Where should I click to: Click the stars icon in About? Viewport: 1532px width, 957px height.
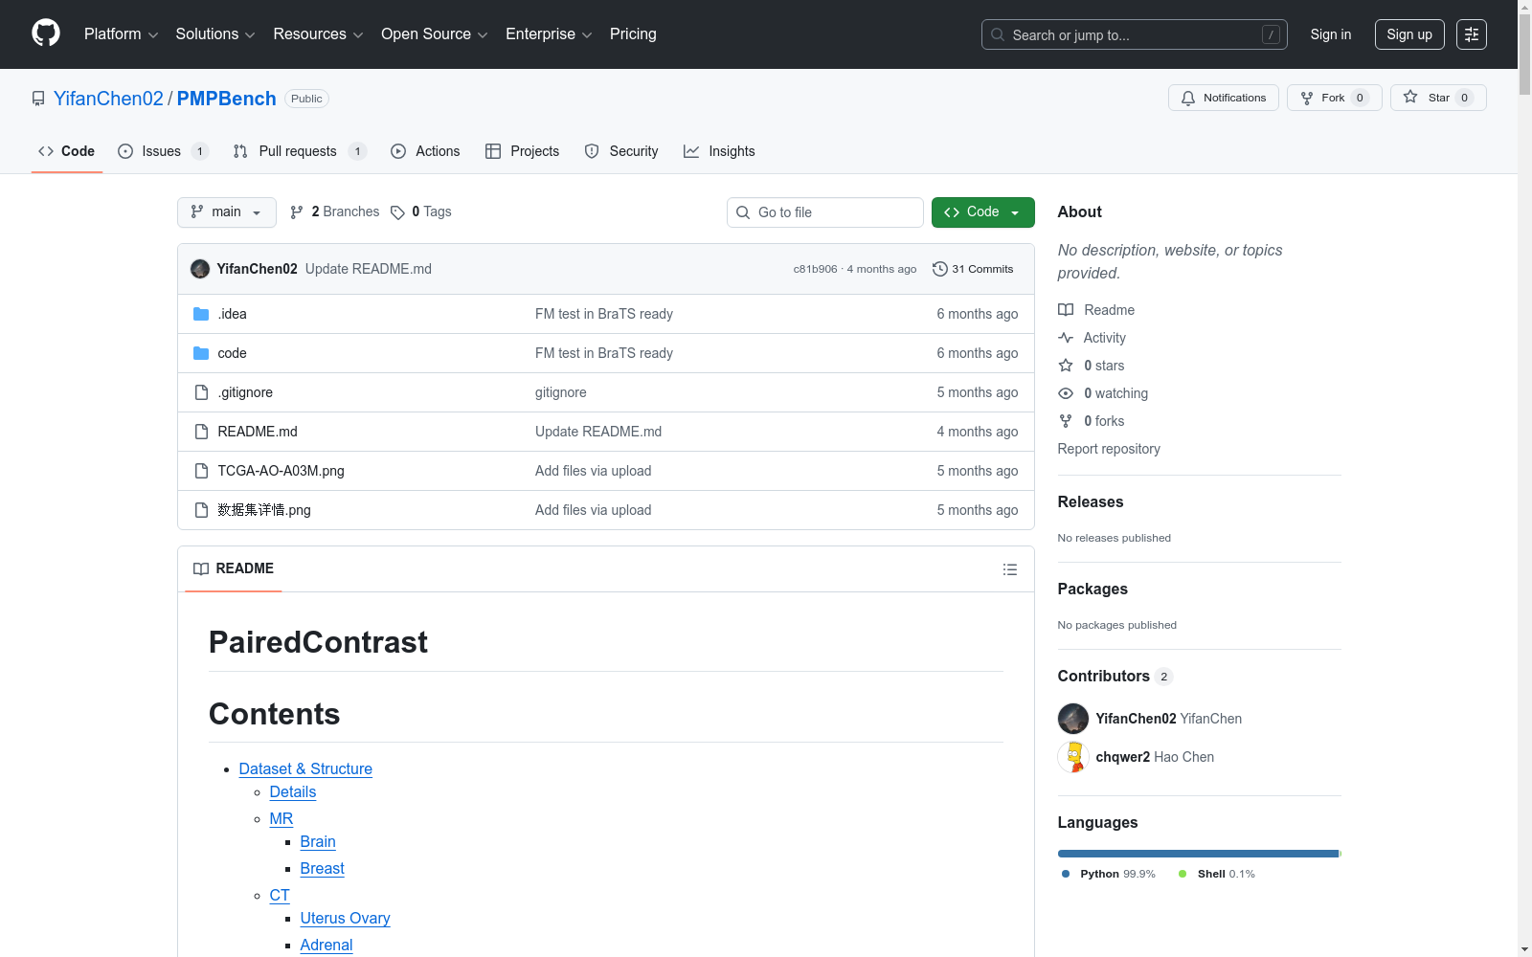click(x=1066, y=366)
